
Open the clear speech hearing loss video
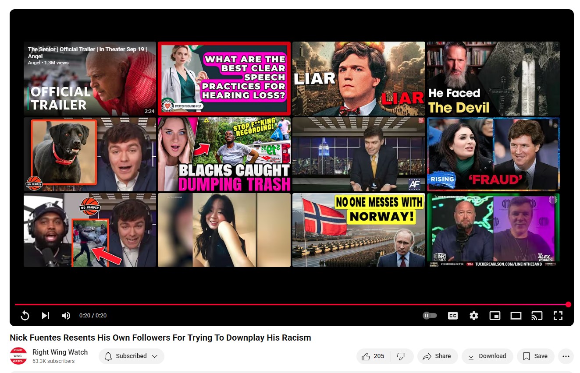(224, 78)
